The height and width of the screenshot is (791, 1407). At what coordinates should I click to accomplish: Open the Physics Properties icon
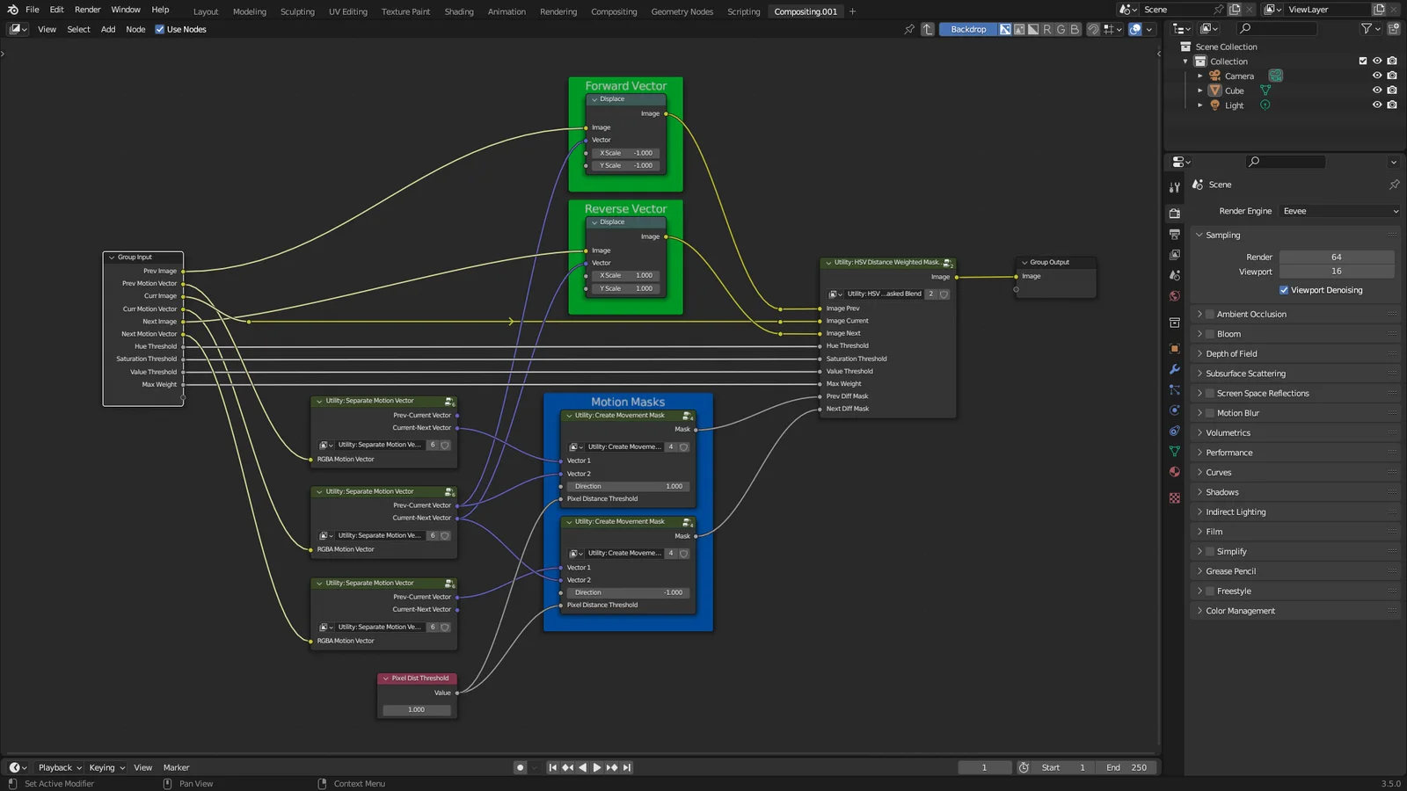point(1174,430)
